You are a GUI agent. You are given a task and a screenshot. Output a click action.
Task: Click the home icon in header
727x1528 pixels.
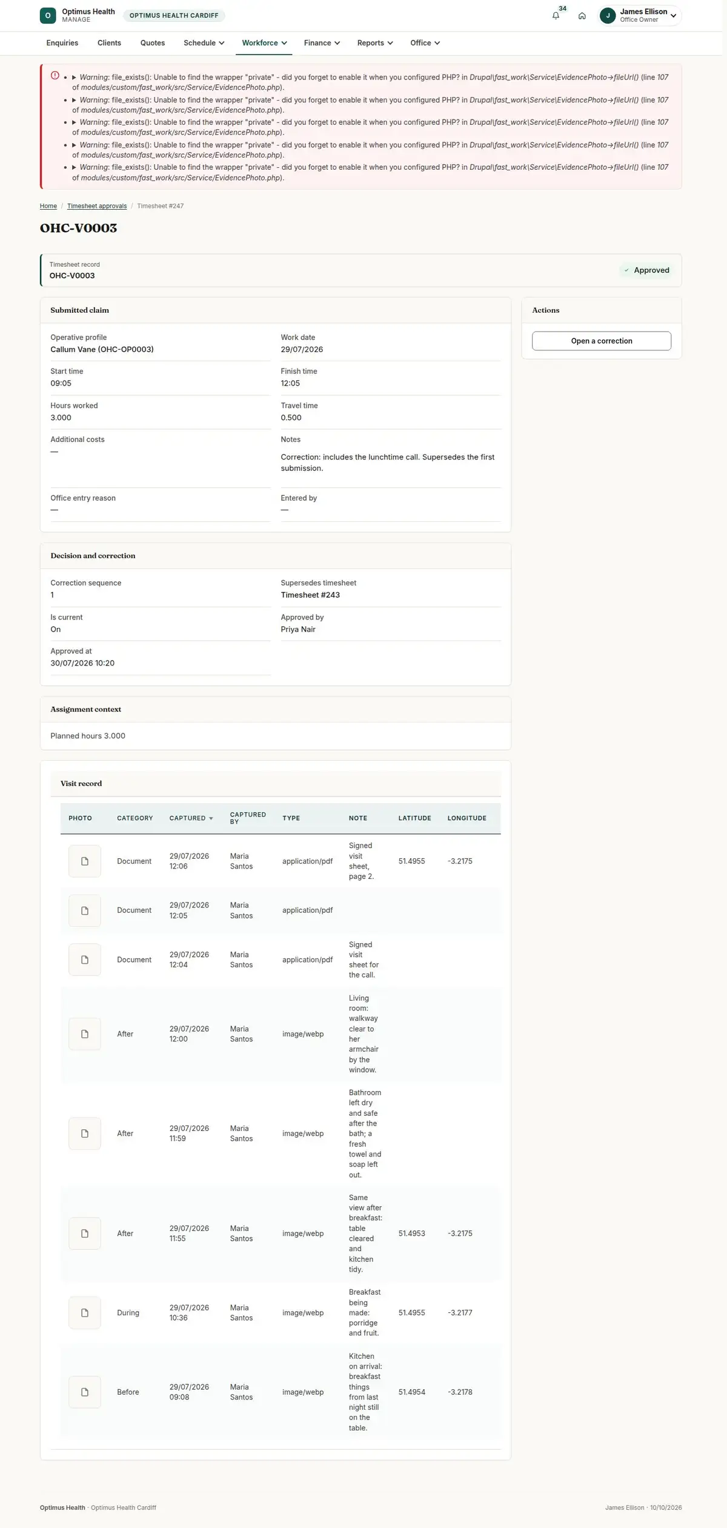[x=582, y=16]
